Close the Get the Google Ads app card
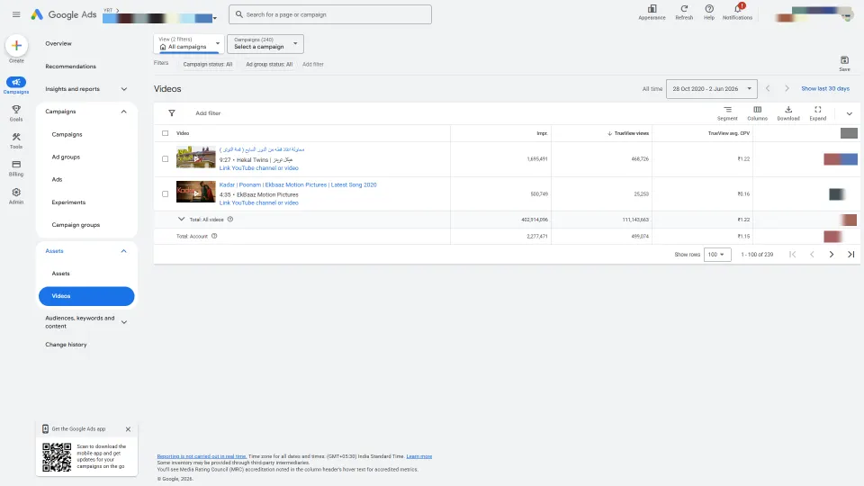The width and height of the screenshot is (864, 486). 128,429
